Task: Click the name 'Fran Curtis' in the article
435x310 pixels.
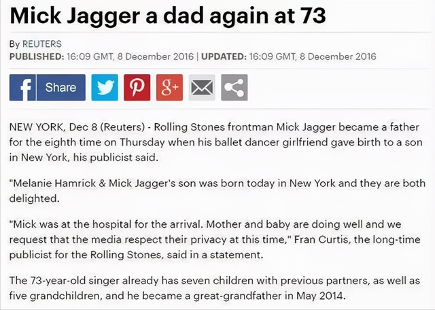Action: (x=321, y=239)
